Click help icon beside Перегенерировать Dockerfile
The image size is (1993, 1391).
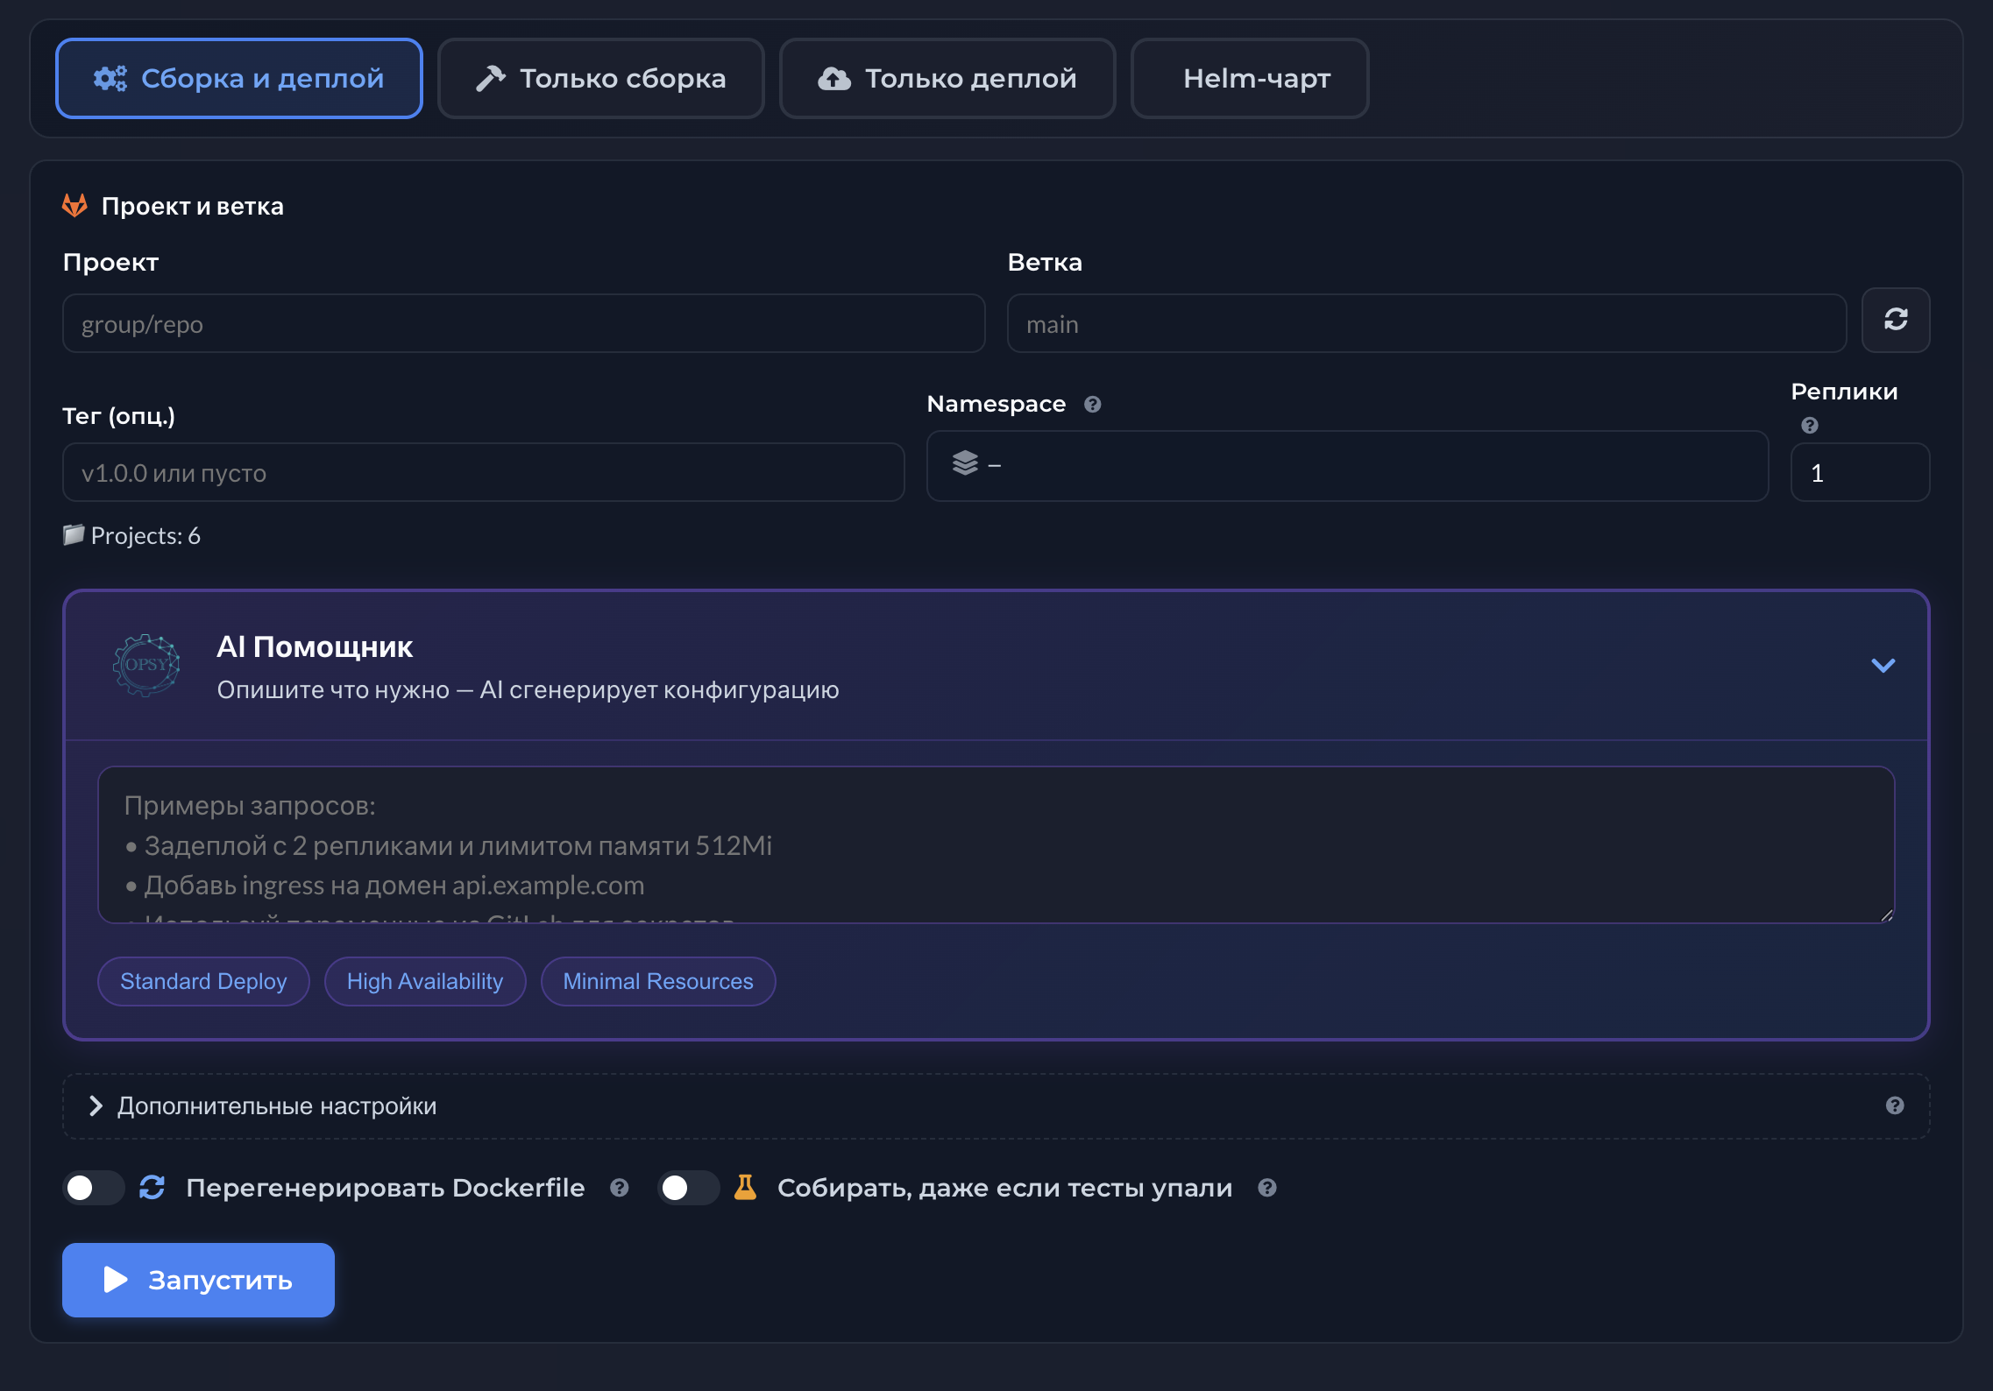[x=620, y=1188]
